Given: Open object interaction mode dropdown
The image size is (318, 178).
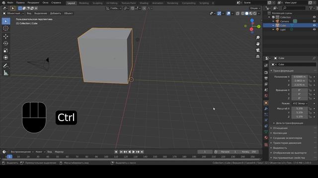Looking at the screenshot, I should click(13, 13).
